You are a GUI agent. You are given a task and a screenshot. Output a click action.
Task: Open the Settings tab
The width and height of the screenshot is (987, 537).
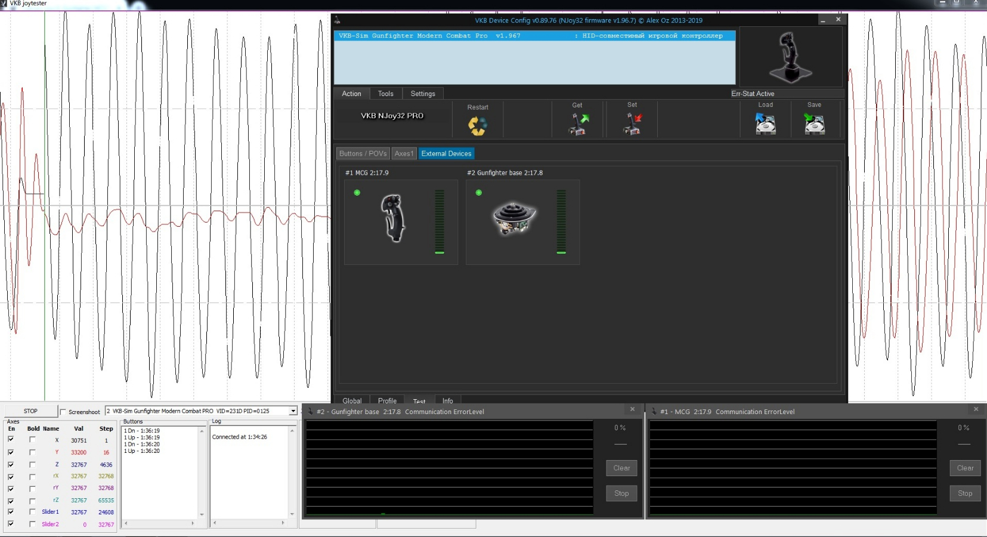pos(423,94)
